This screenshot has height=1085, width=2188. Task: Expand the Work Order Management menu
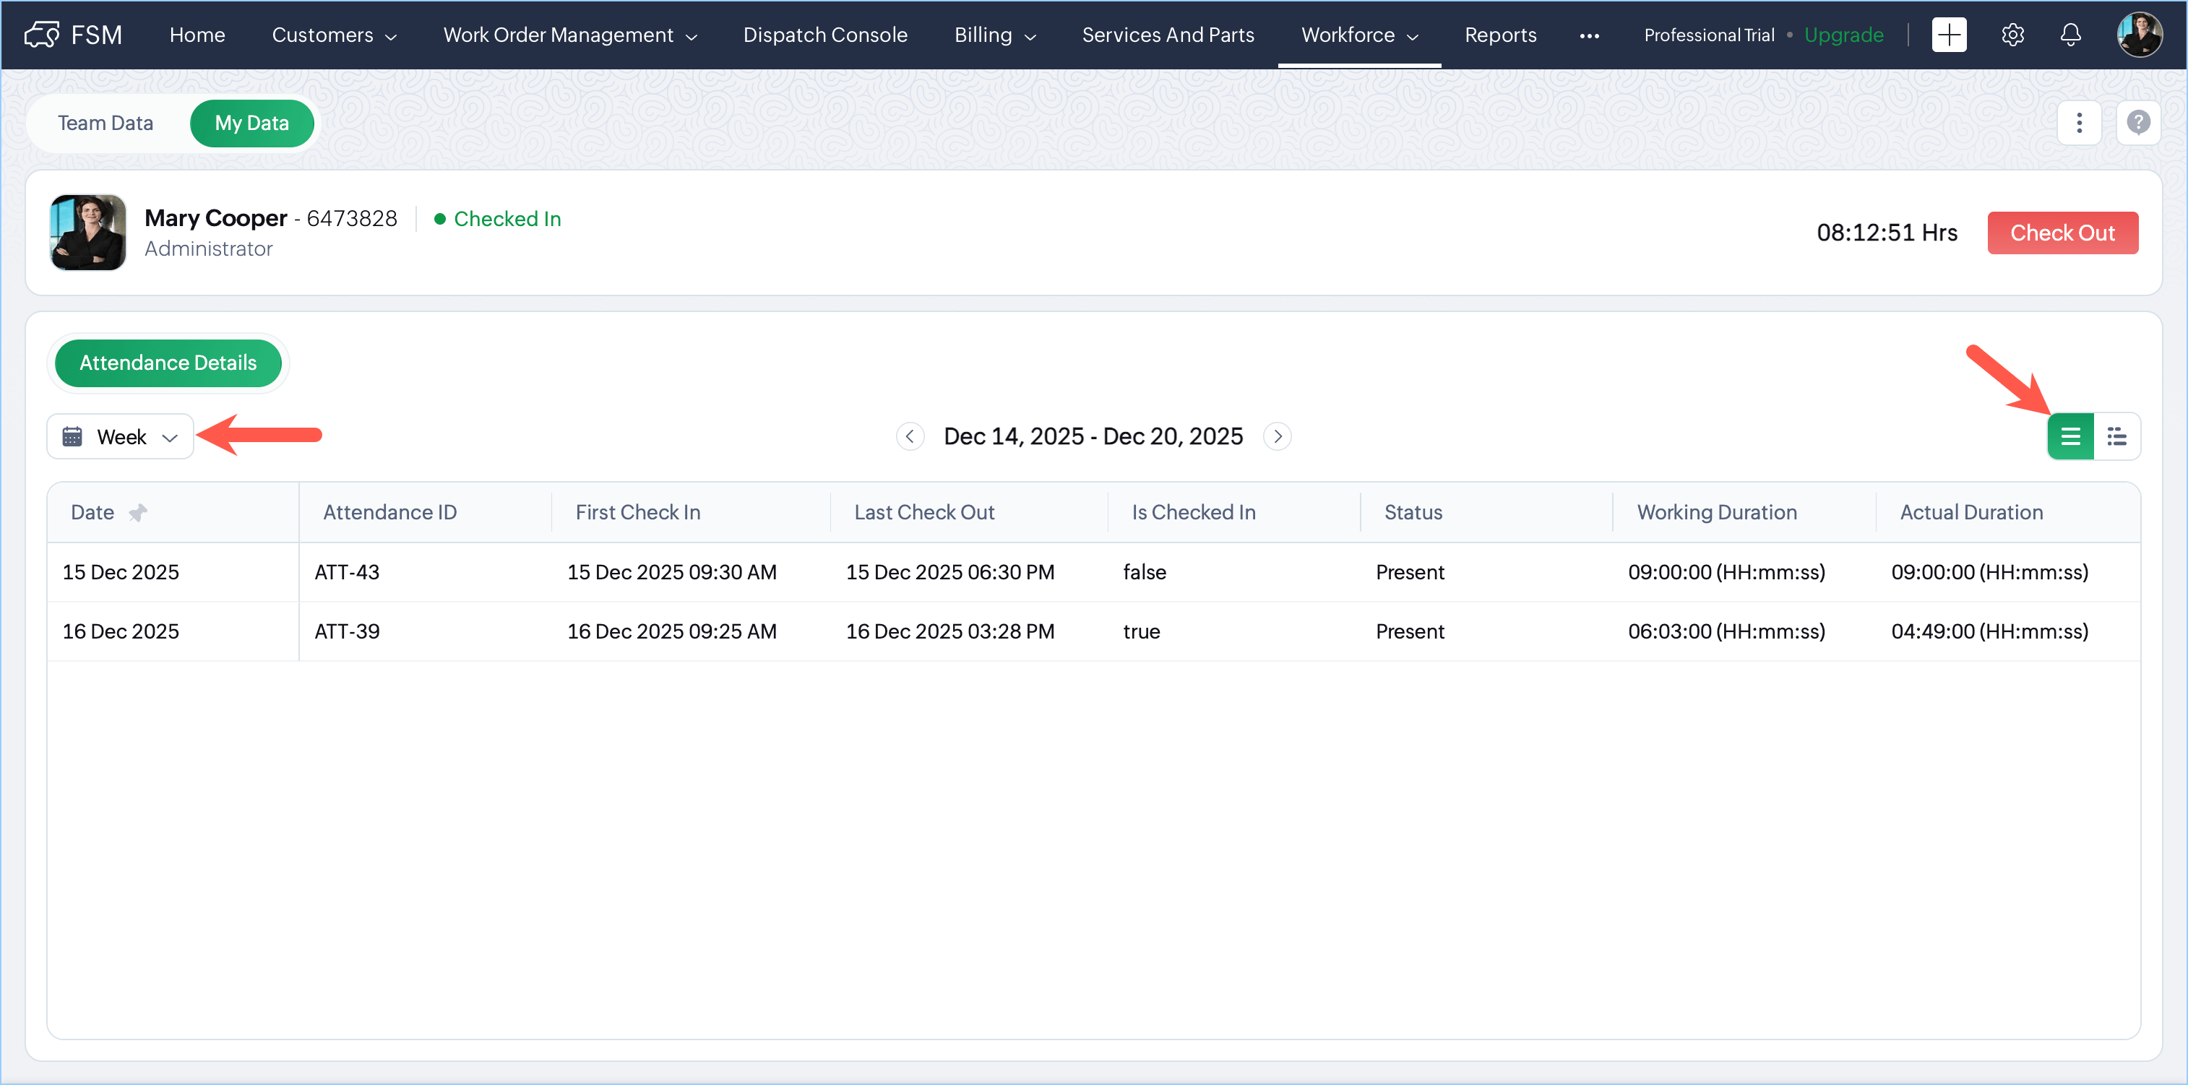pyautogui.click(x=570, y=35)
